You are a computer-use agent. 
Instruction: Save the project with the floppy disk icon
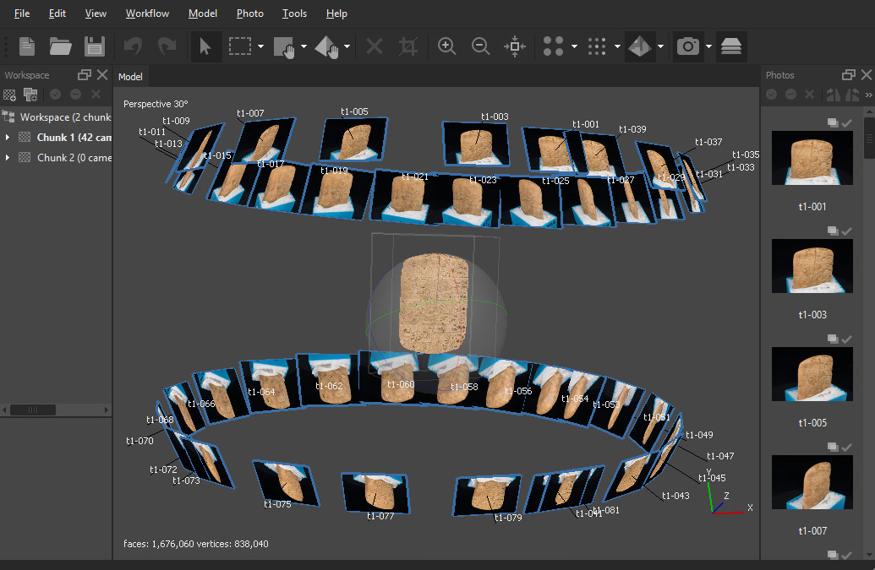coord(95,46)
